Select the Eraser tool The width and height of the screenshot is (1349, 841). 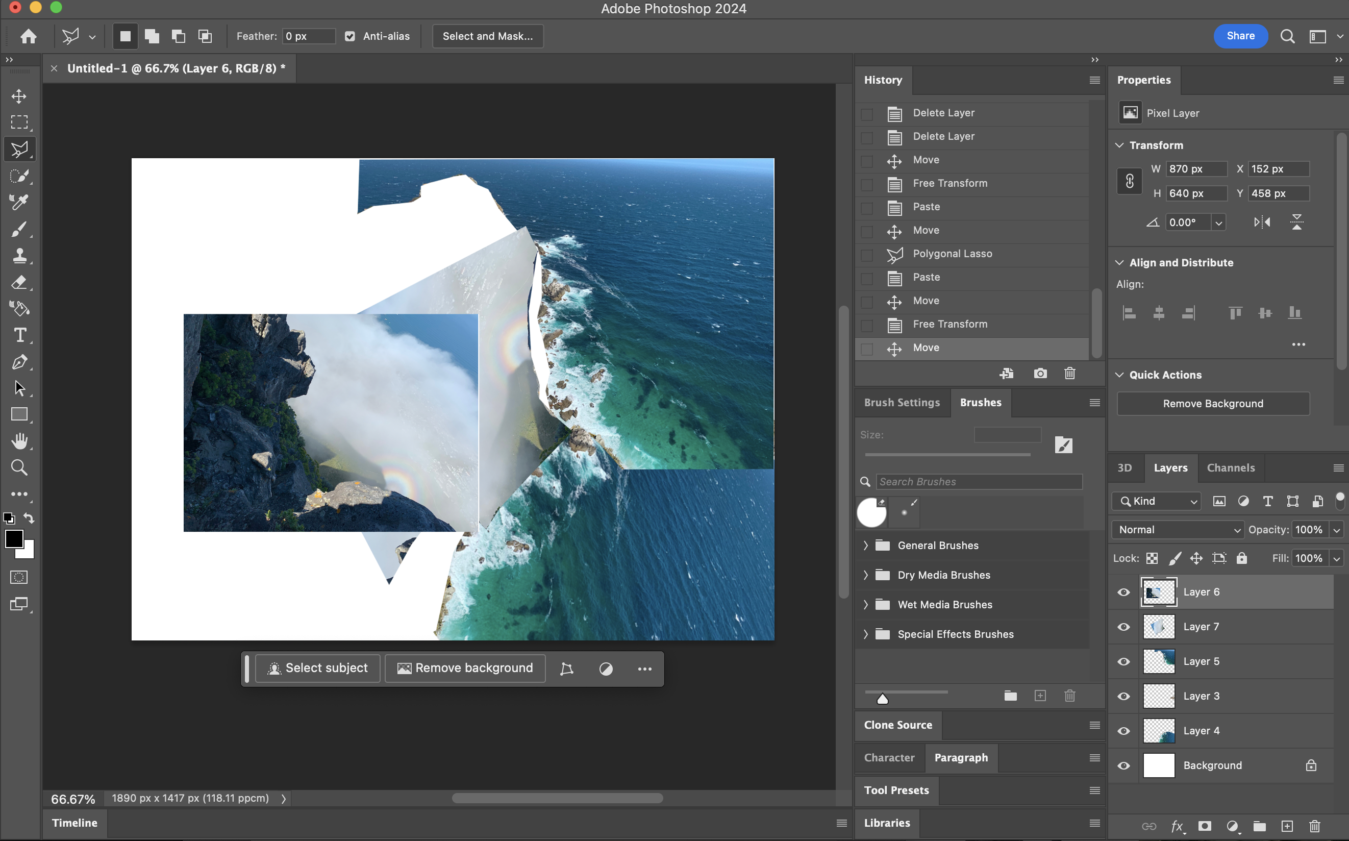tap(19, 282)
